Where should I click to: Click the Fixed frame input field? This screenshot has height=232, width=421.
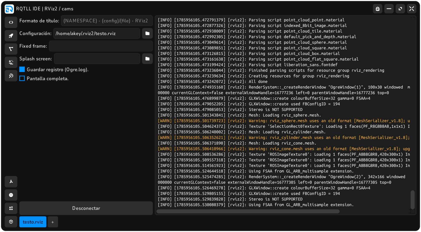point(101,46)
